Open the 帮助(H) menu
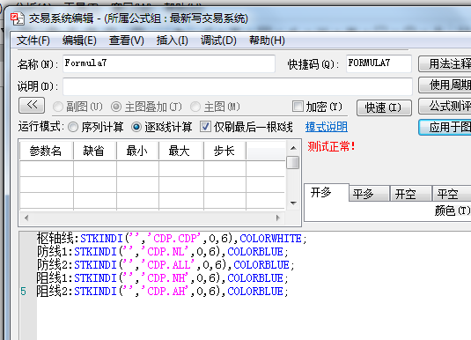Viewport: 471px width, 340px height. coord(267,41)
